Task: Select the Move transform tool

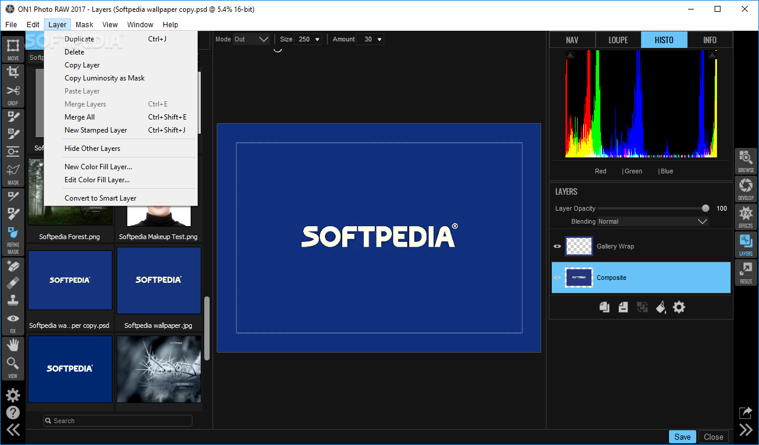Action: [x=13, y=46]
